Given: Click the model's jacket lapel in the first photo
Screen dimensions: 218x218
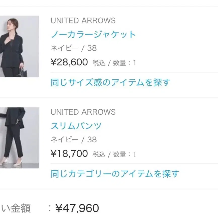Looking at the screenshot, I should pyautogui.click(x=16, y=40).
